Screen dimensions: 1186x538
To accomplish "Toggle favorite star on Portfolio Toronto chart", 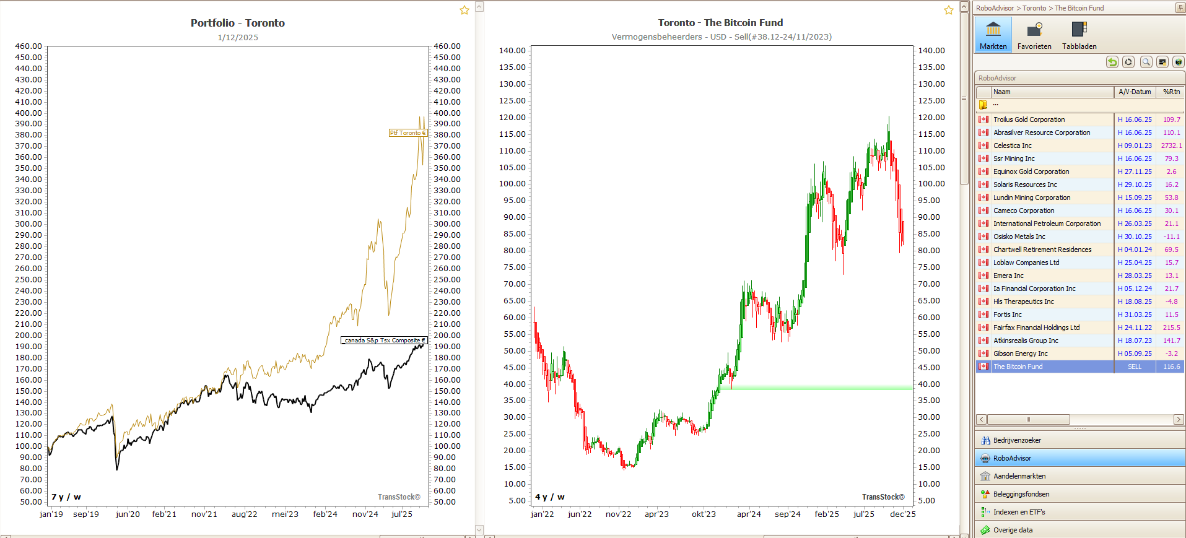I will tap(464, 10).
